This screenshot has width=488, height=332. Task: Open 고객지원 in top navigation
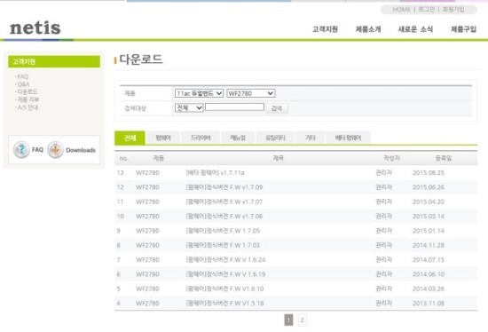[325, 29]
